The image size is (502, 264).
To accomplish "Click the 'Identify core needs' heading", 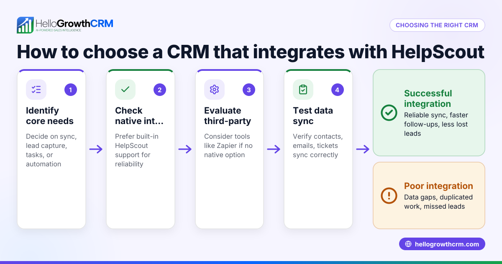I will pos(50,116).
